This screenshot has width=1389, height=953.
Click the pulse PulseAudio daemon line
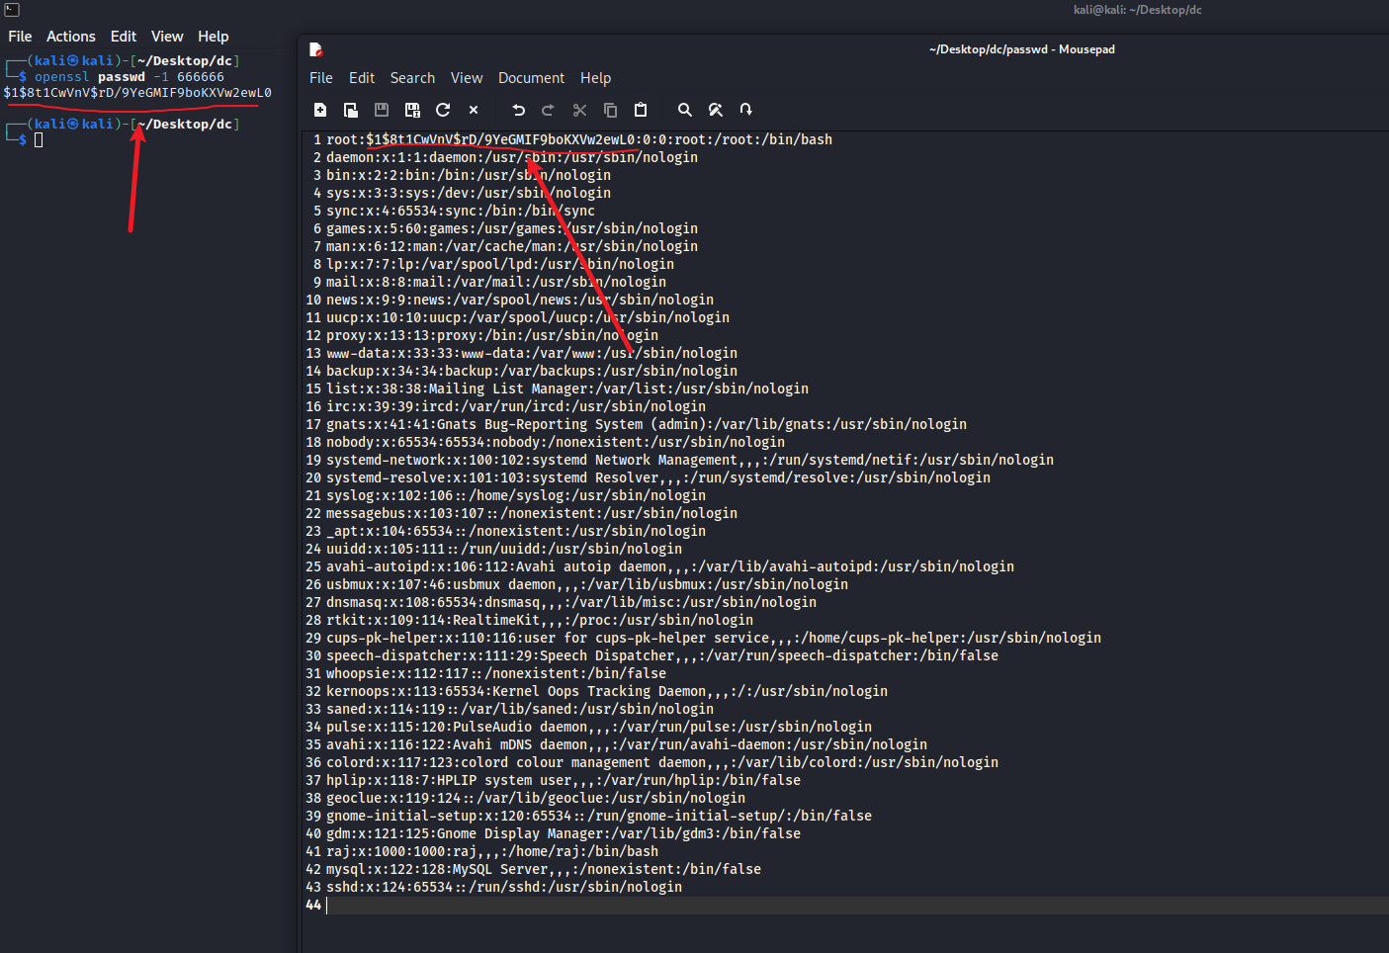coord(599,727)
